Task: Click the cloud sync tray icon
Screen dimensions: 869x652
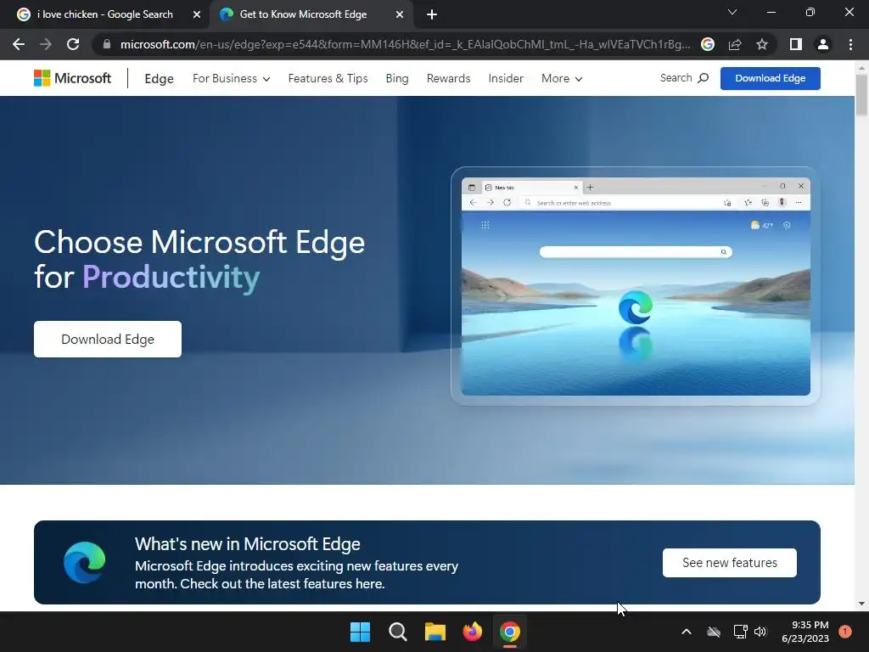Action: (714, 632)
